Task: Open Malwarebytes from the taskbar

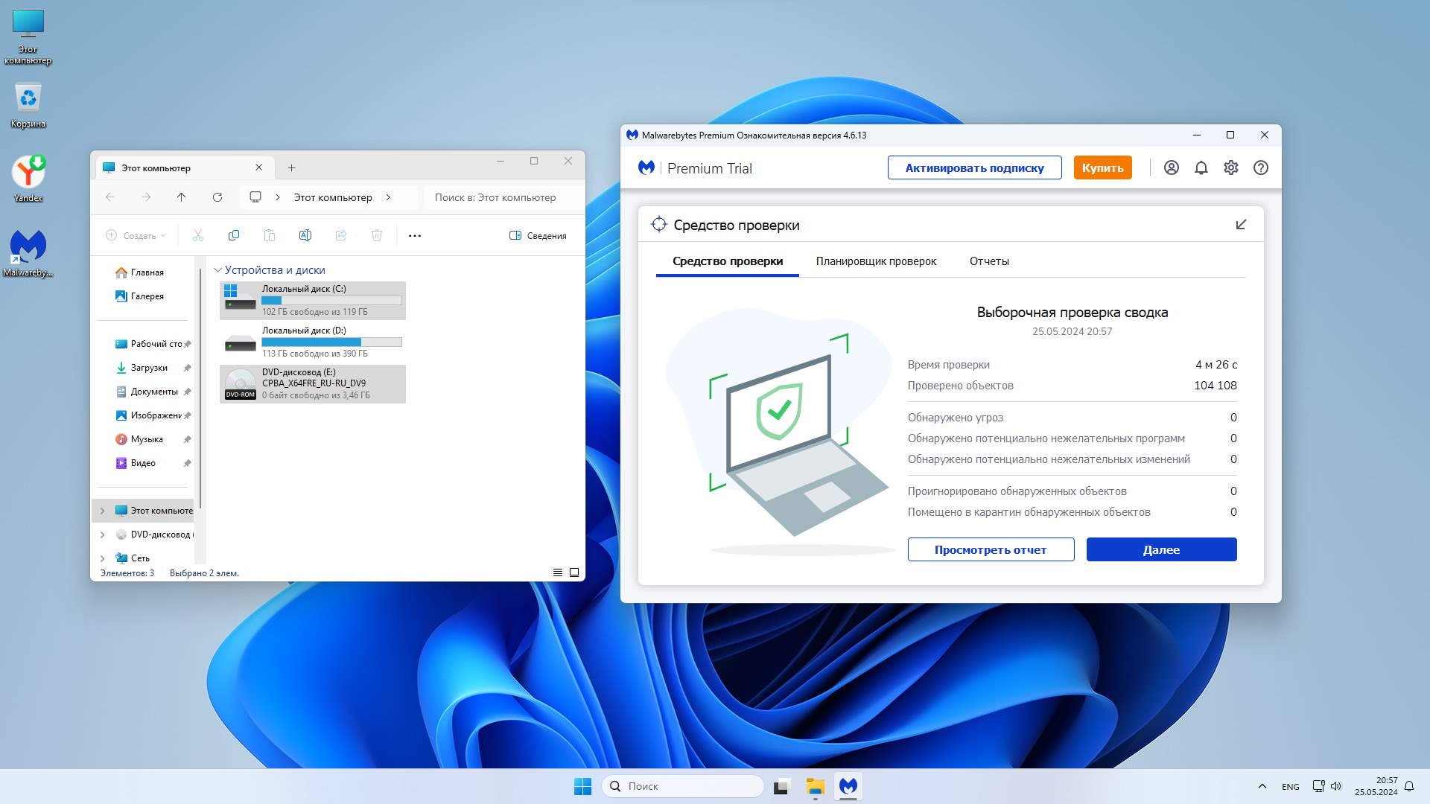Action: [x=848, y=786]
